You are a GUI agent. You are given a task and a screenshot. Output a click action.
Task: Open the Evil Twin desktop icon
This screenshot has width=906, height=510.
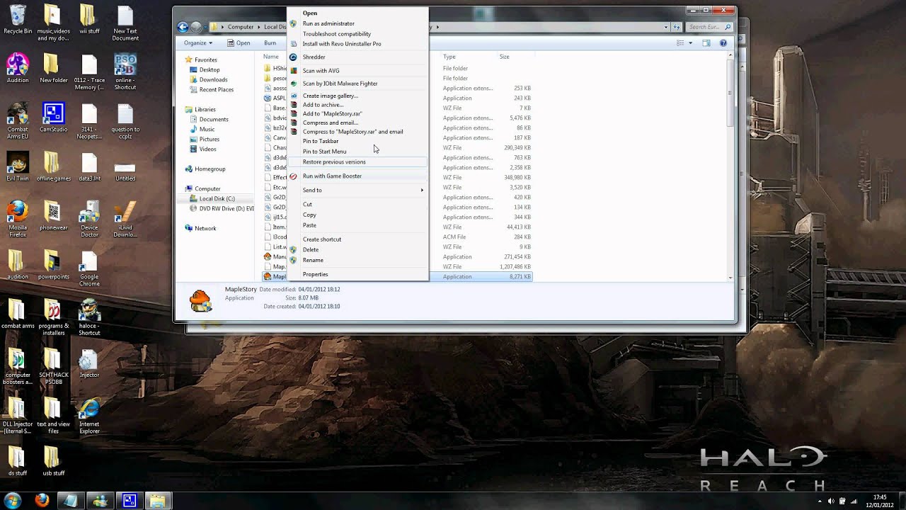pos(18,166)
